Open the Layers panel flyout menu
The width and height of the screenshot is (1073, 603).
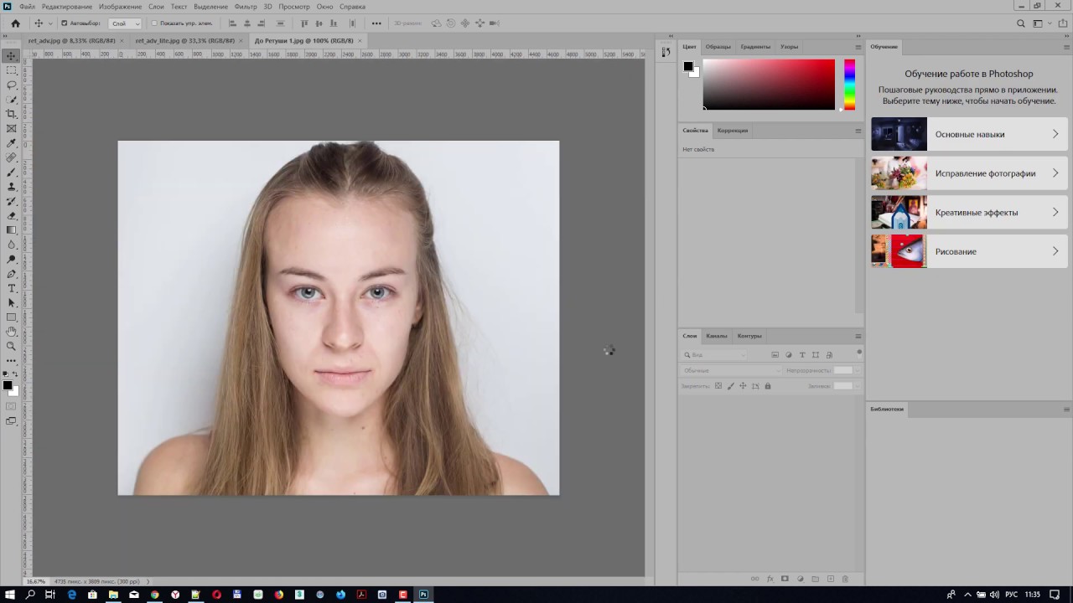[x=858, y=336]
